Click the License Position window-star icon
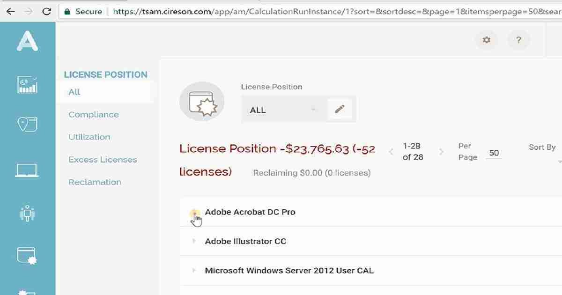 point(202,101)
